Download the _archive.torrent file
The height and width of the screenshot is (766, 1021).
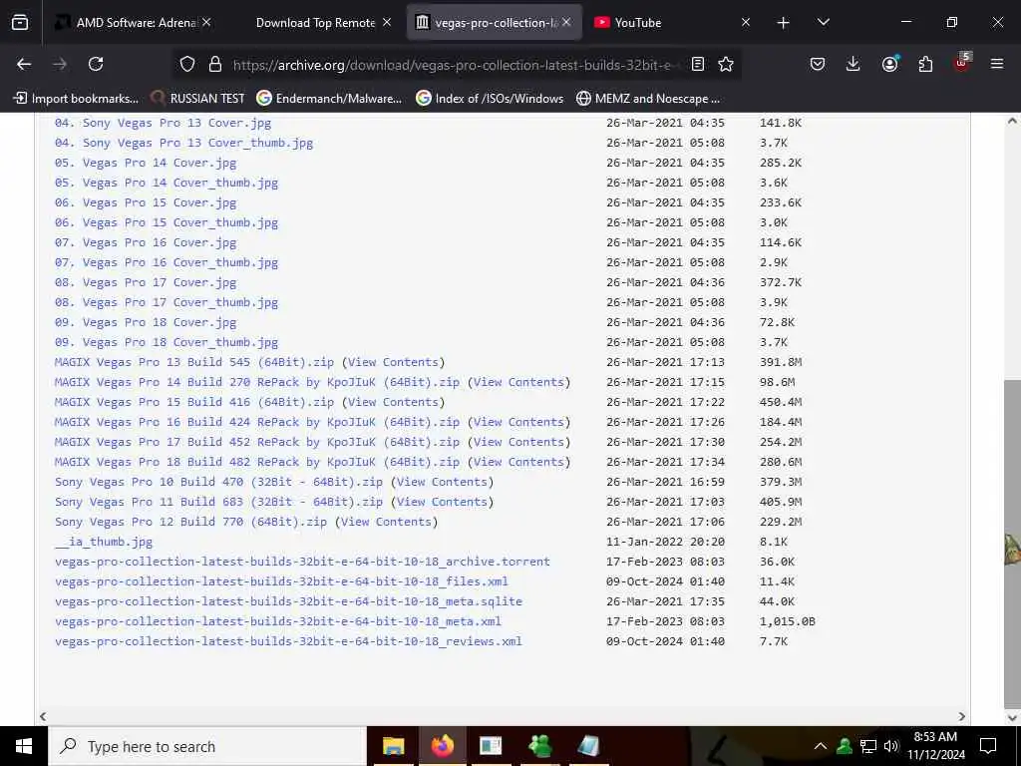302,562
